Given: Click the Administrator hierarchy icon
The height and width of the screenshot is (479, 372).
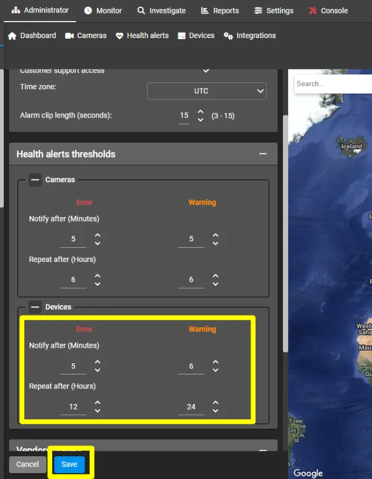Looking at the screenshot, I should [x=15, y=10].
